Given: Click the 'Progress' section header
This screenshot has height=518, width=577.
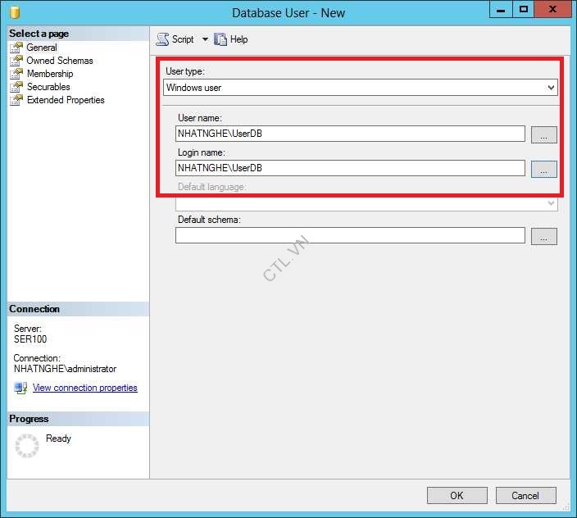Looking at the screenshot, I should [x=29, y=419].
